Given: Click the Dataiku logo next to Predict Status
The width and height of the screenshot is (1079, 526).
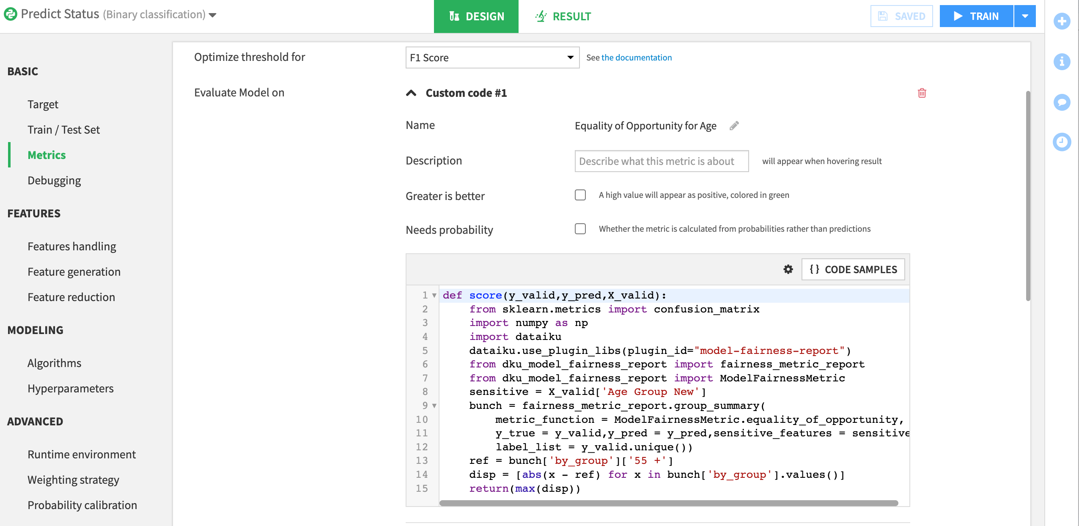Looking at the screenshot, I should point(11,13).
